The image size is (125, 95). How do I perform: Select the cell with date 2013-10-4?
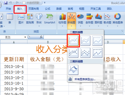point(14,66)
